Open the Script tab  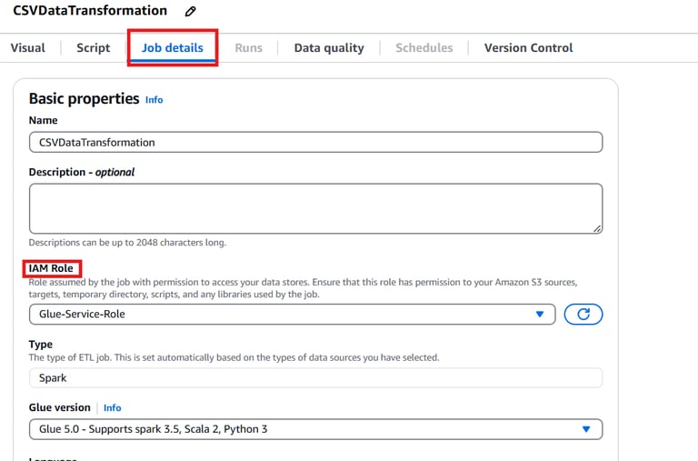[x=93, y=48]
